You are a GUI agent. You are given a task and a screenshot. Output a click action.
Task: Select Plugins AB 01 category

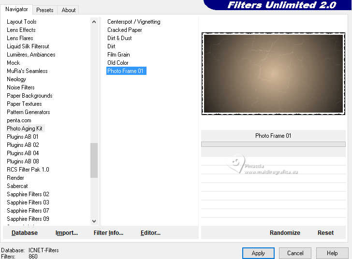point(22,137)
